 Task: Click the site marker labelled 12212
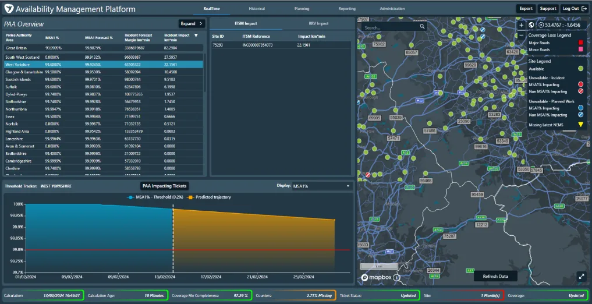click(482, 224)
